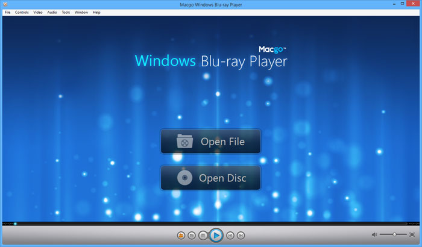Minimize the Macgo player window

click(x=394, y=4)
